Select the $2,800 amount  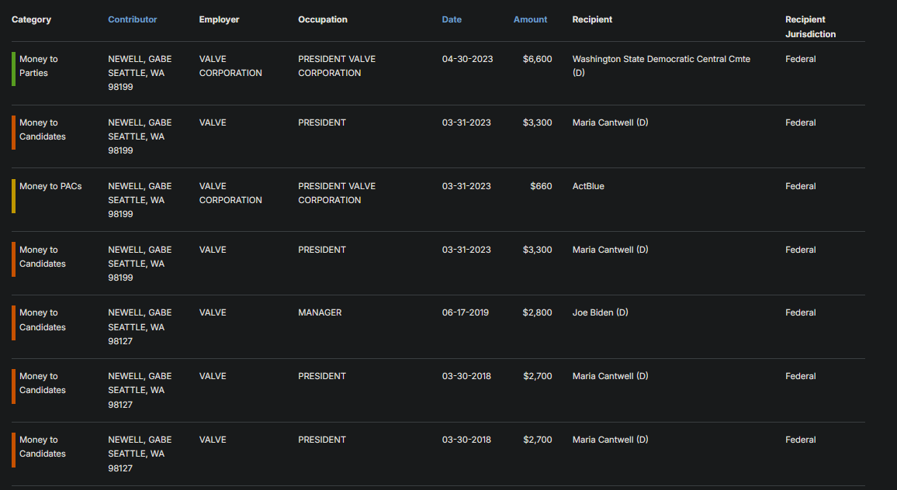tap(537, 312)
